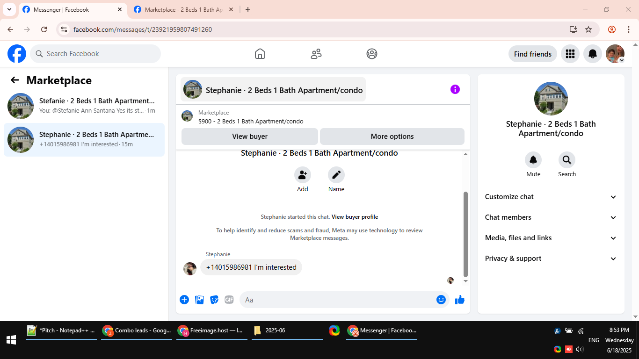Viewport: 639px width, 359px height.
Task: Click the Aa message input box
Action: tap(337, 300)
